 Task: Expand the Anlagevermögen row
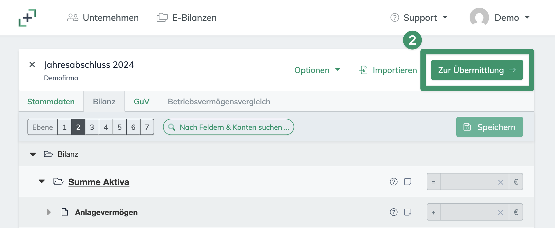tap(49, 212)
